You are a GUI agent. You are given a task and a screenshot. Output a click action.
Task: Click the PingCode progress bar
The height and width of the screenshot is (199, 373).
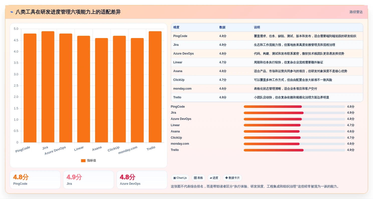point(294,107)
